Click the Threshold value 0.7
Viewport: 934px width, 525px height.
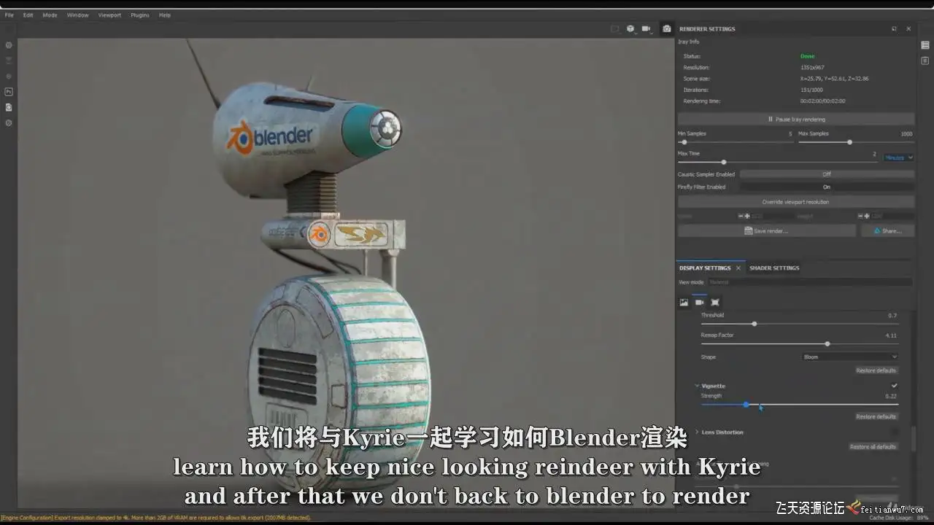(x=892, y=316)
